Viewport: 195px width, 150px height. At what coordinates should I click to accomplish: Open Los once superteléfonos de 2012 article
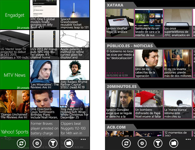click(x=178, y=23)
